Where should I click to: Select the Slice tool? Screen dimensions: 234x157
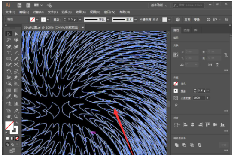click(16, 111)
